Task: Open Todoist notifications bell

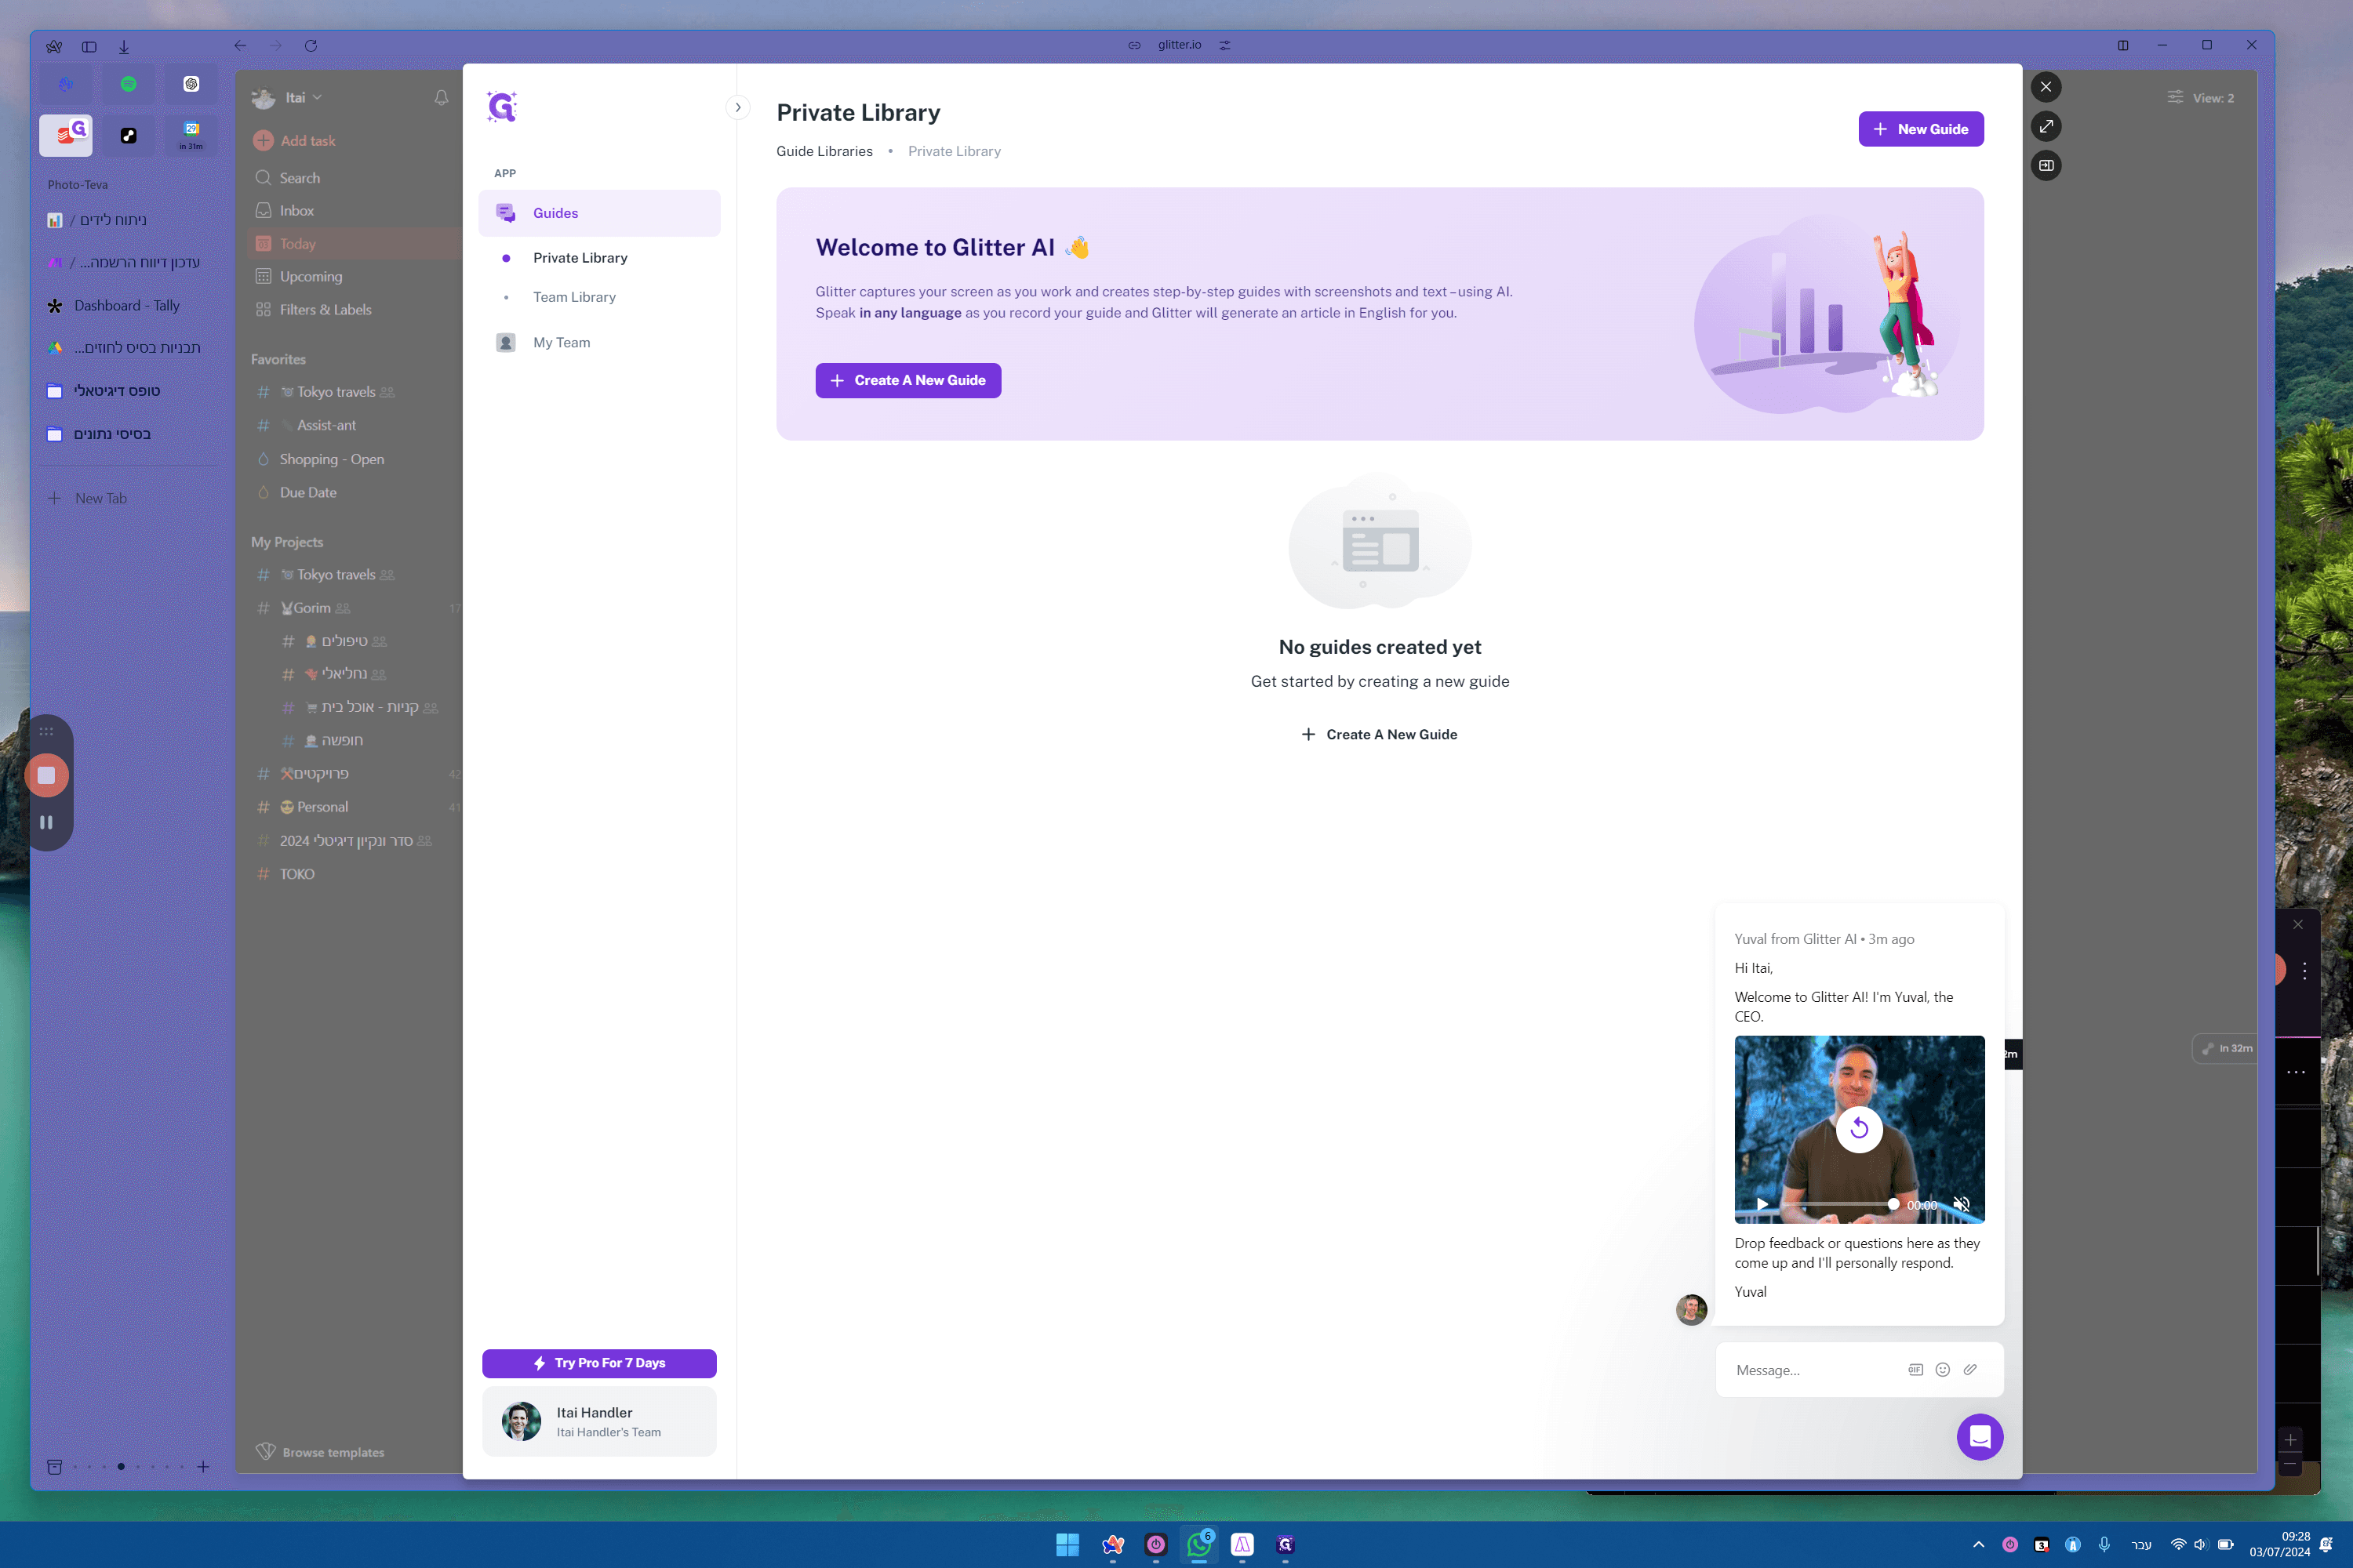Action: click(441, 97)
